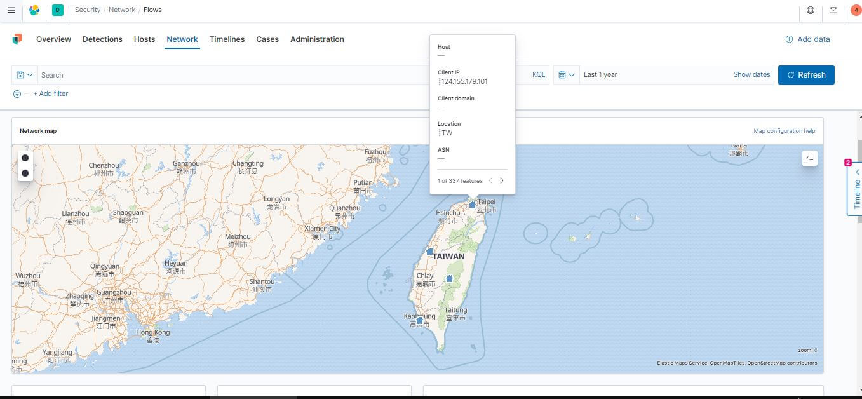The image size is (862, 399).
Task: Click the Show dates link
Action: 751,74
